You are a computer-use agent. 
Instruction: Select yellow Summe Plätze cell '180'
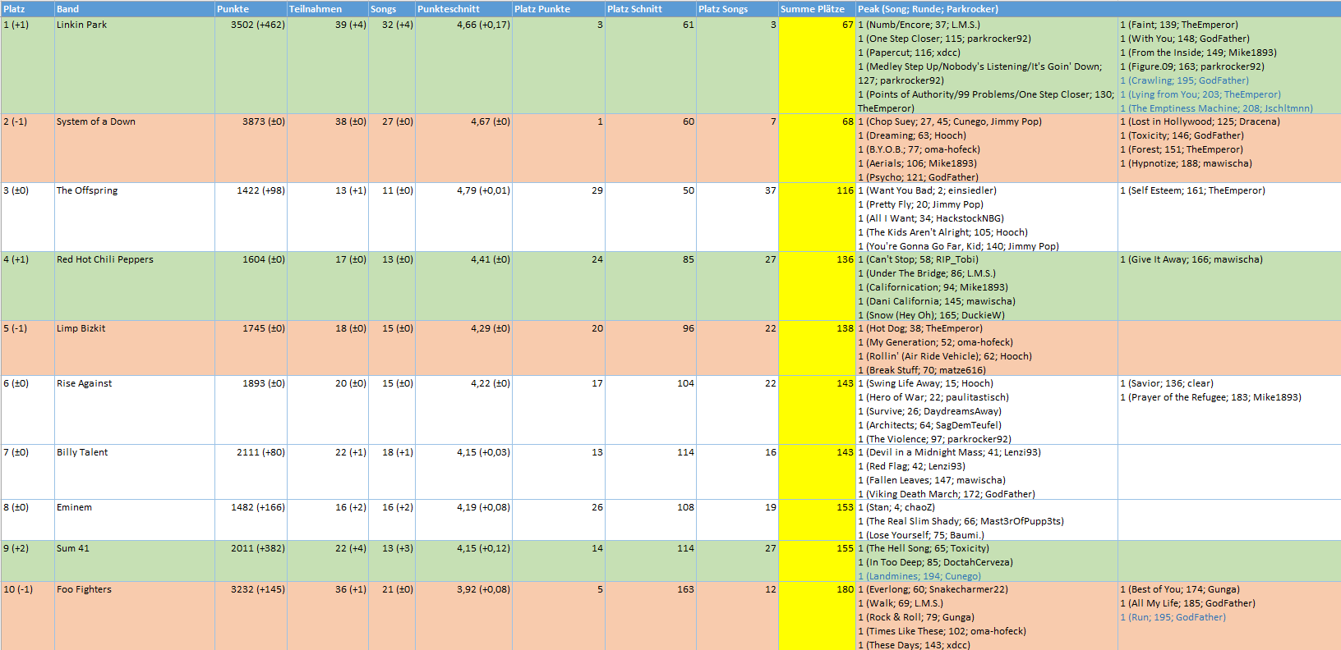tap(817, 616)
